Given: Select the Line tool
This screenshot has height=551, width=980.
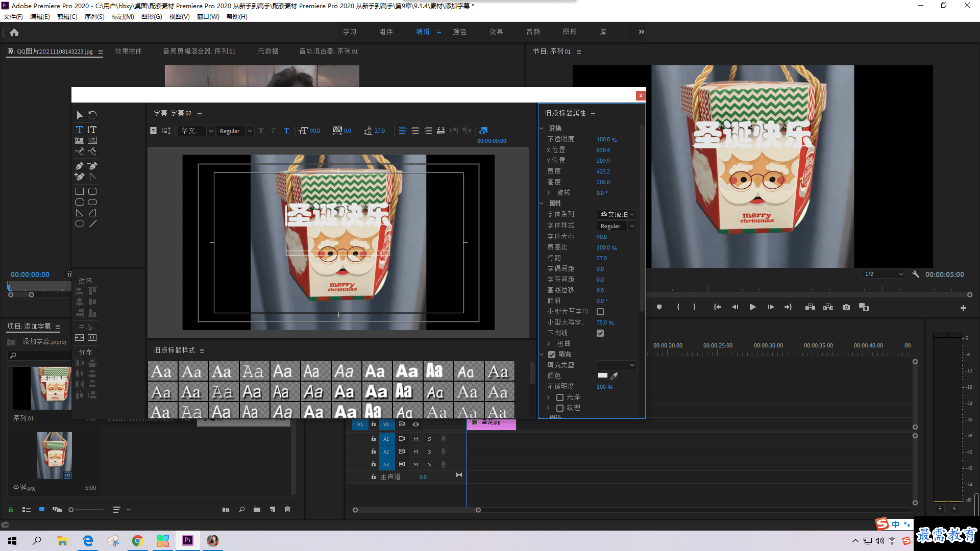Looking at the screenshot, I should 92,223.
